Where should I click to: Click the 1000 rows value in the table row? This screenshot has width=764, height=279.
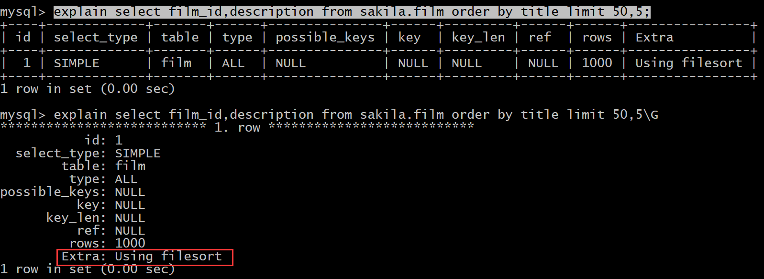pos(597,63)
